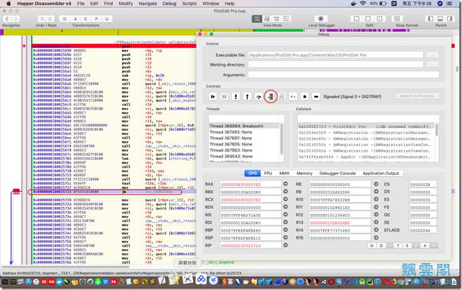Click the RAX register value field
Viewport: 462px width, 290px height.
pos(251,184)
